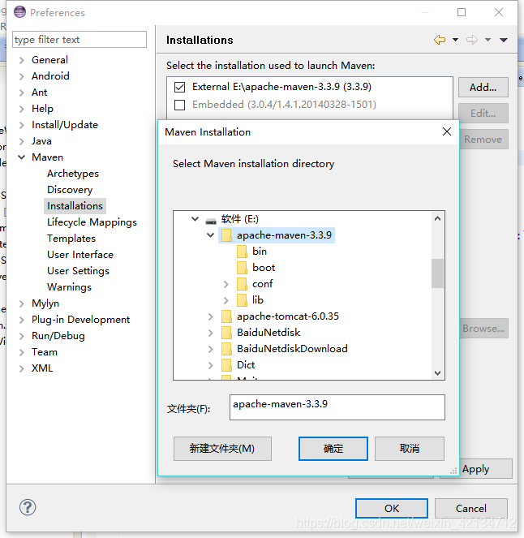Click the folder tree scroll-up arrow
The width and height of the screenshot is (524, 538).
[x=437, y=218]
